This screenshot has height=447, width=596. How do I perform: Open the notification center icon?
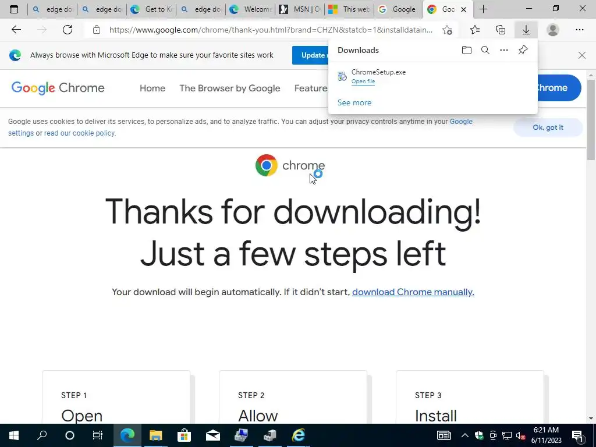578,435
